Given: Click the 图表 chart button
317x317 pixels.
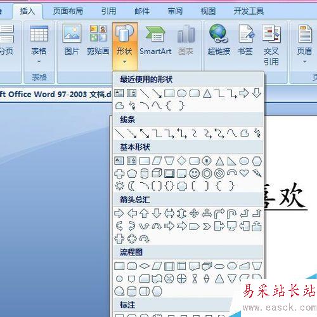Looking at the screenshot, I should point(186,40).
